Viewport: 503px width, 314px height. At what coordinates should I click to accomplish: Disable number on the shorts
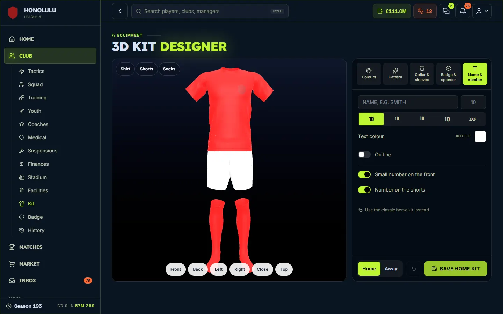coord(364,190)
